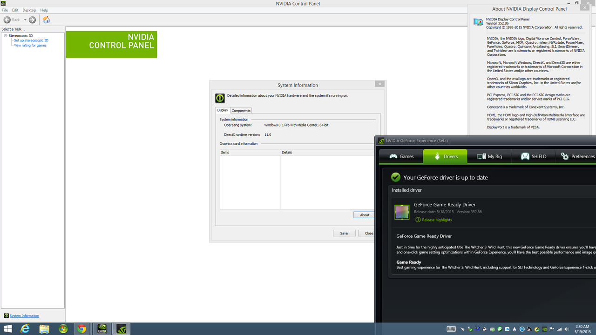Click the Save button in System Information
The image size is (596, 335).
[x=344, y=233]
